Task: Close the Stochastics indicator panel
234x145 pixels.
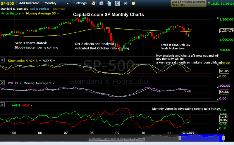Action: (3, 60)
